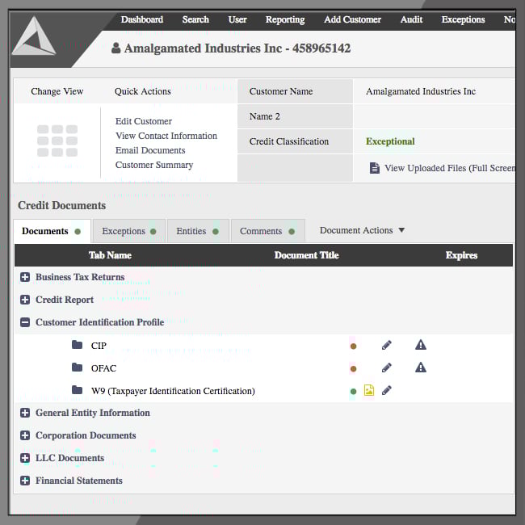Click the Edit Customer link

click(144, 121)
